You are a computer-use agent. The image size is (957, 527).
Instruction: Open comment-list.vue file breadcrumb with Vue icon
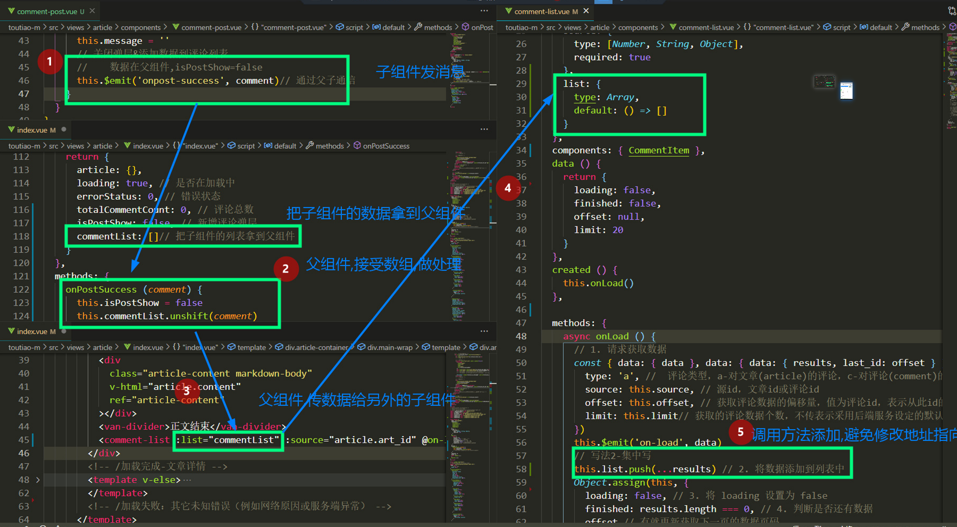(702, 27)
